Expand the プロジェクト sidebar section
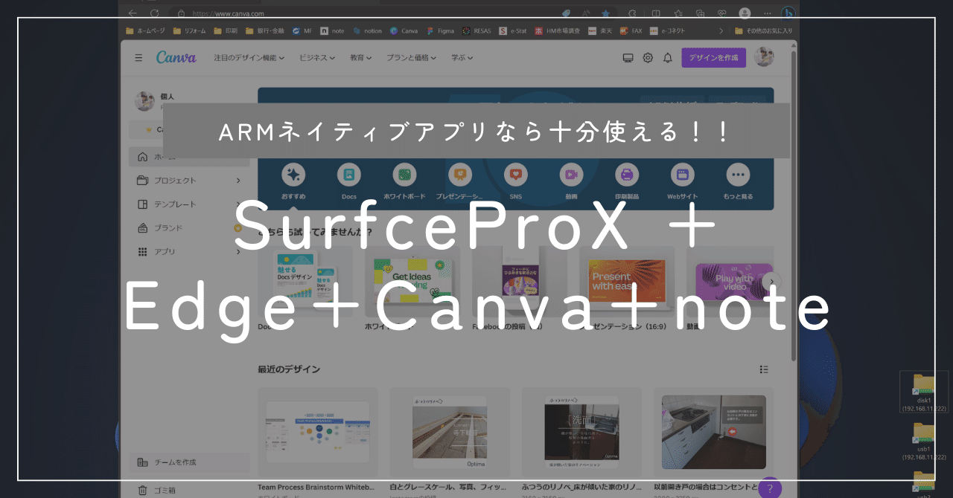This screenshot has width=953, height=498. [188, 180]
